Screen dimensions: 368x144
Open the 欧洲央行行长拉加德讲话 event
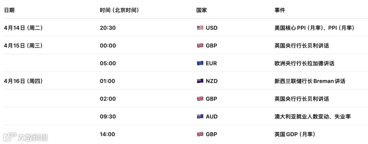pyautogui.click(x=304, y=63)
